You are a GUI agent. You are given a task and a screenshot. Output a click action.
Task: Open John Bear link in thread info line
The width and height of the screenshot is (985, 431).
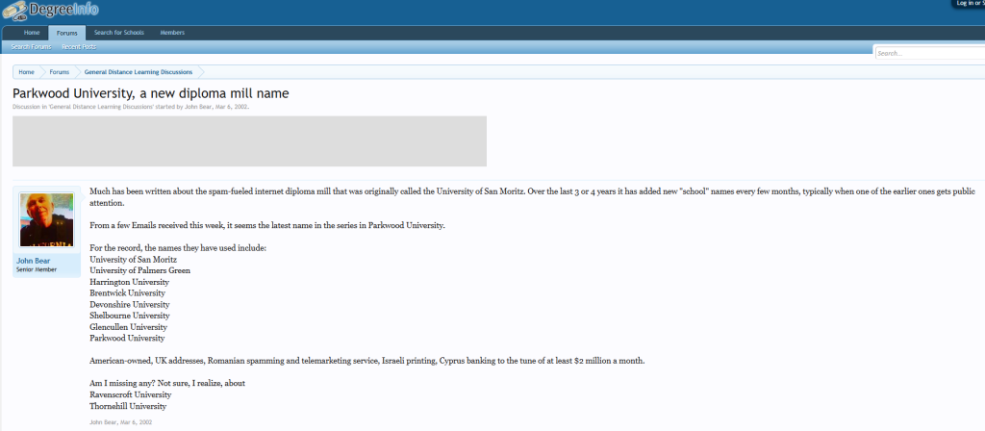pyautogui.click(x=198, y=107)
